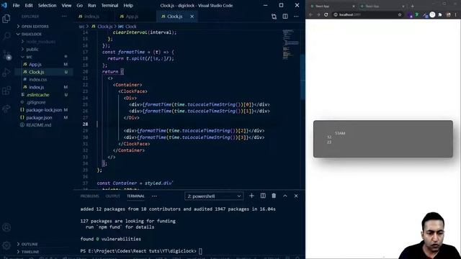Open browser extensions puzzle icon
This screenshot has width=461, height=259.
pyautogui.click(x=440, y=14)
